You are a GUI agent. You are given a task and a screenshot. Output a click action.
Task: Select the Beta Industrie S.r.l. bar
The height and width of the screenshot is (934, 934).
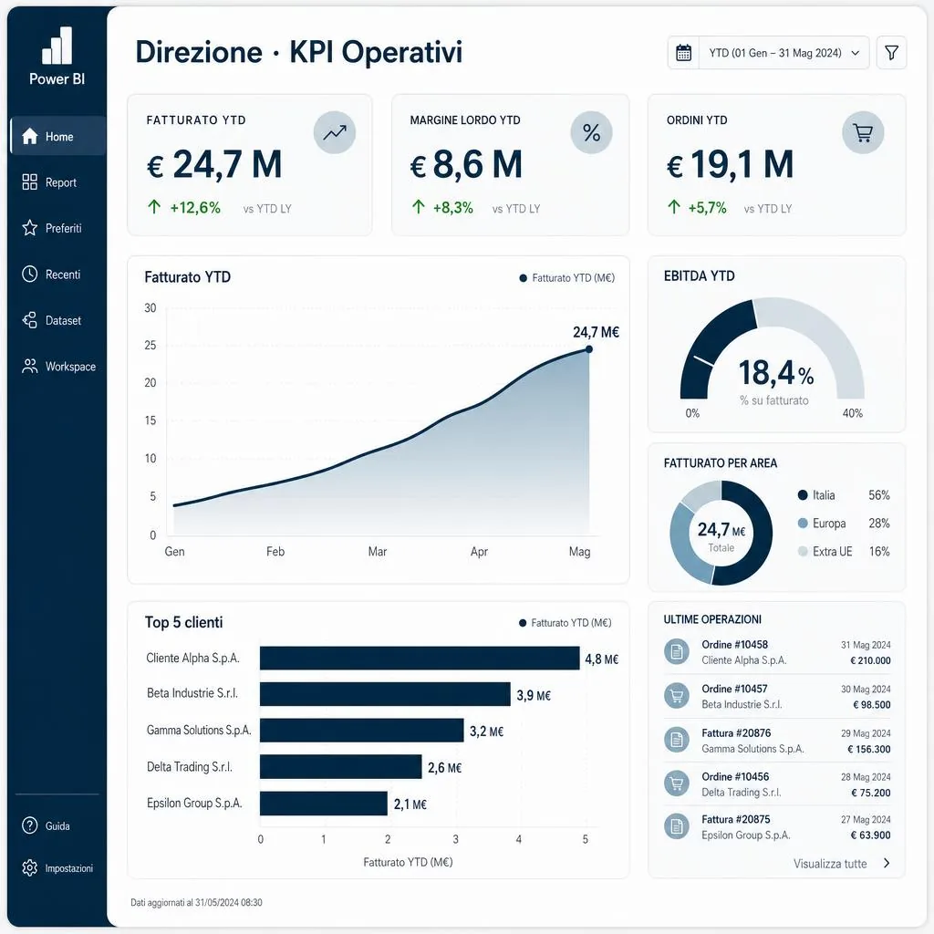pyautogui.click(x=386, y=694)
